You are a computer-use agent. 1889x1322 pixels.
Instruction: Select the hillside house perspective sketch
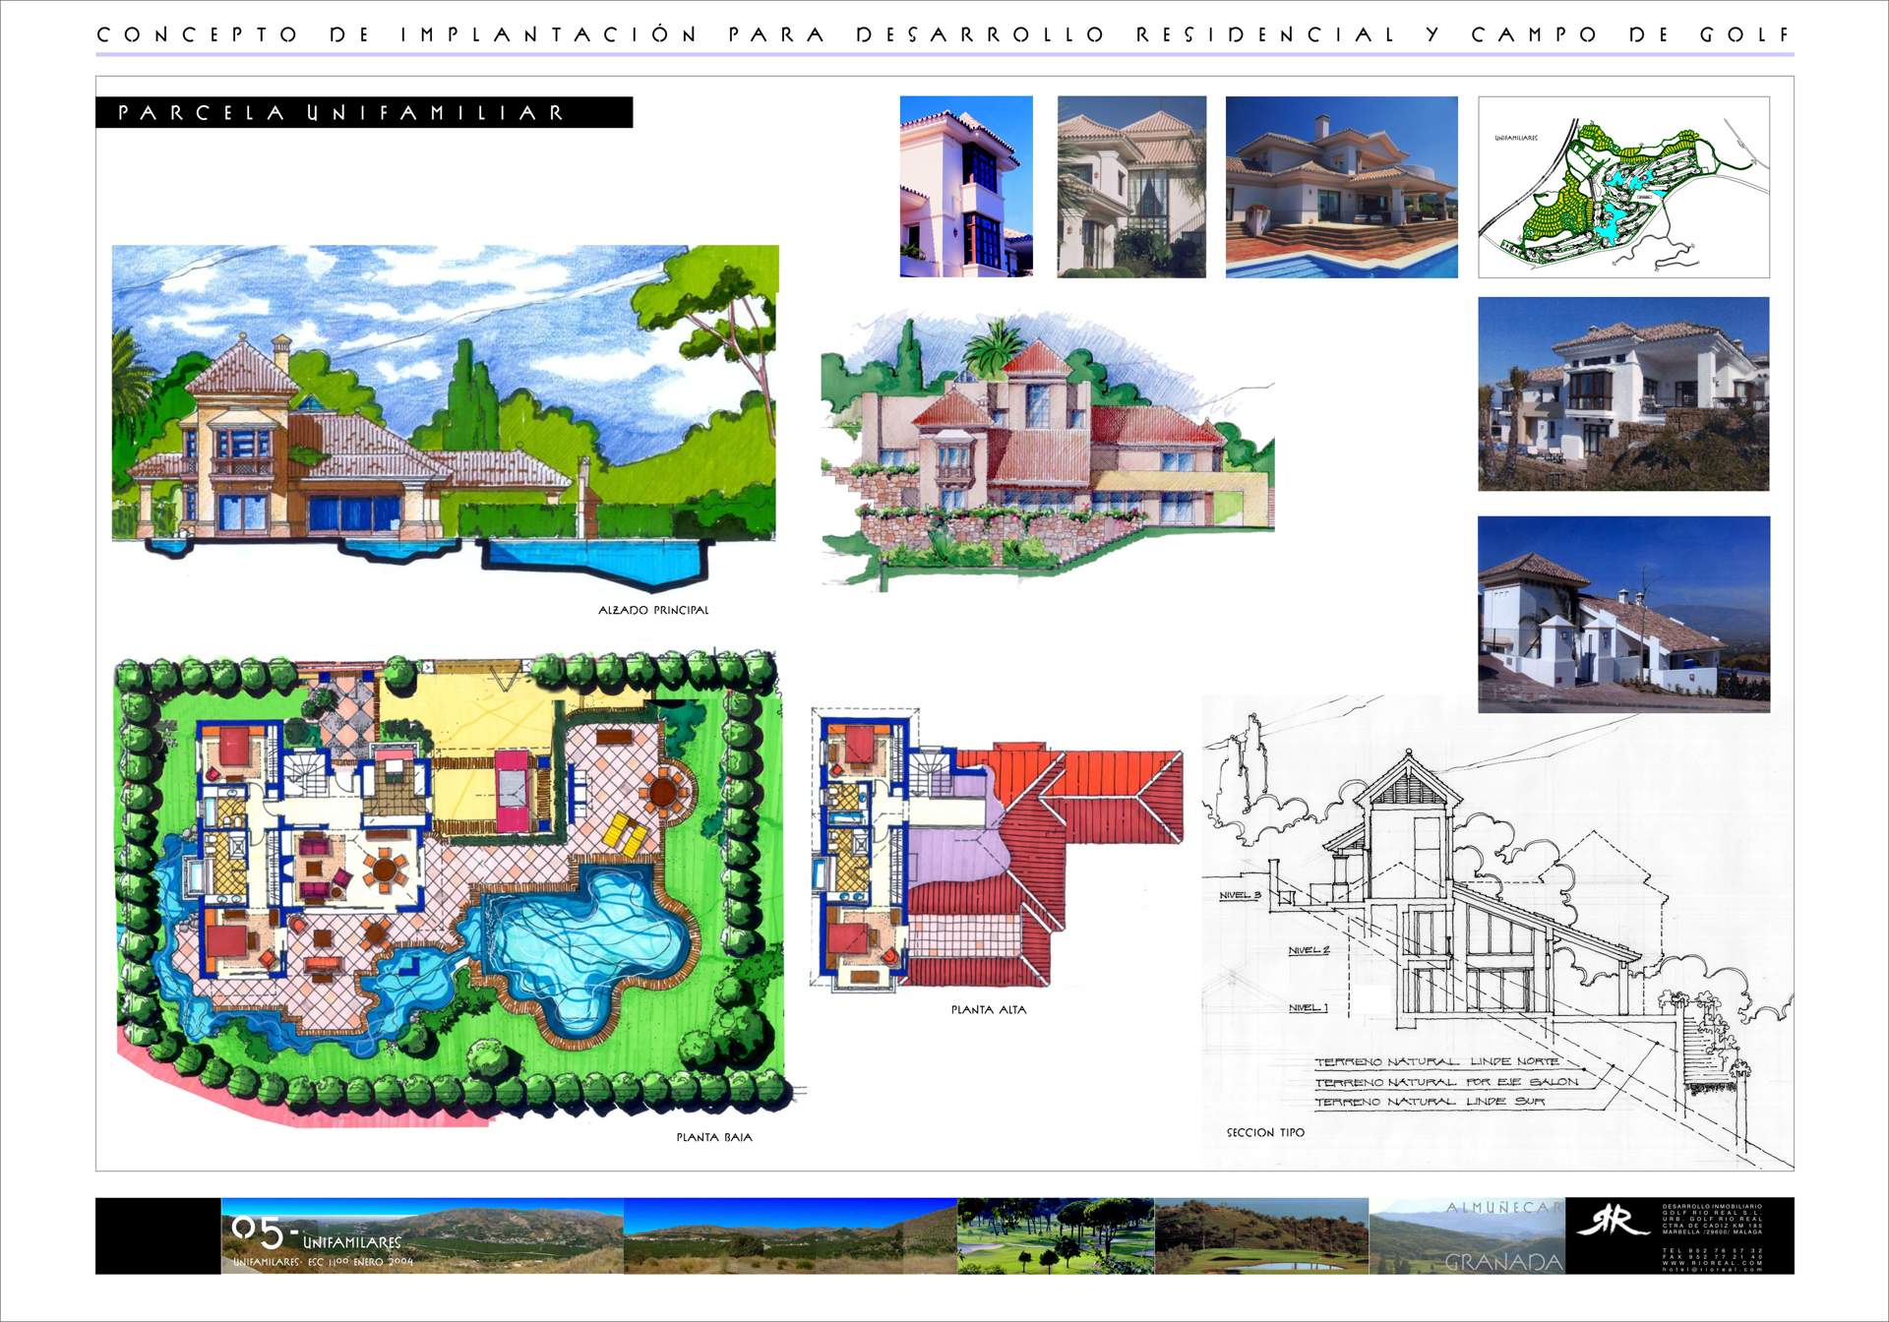(x=1048, y=452)
